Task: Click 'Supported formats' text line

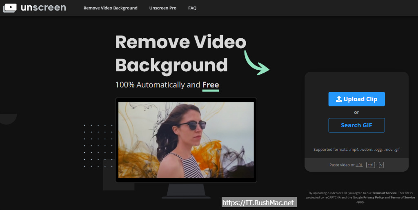Action: click(x=356, y=150)
